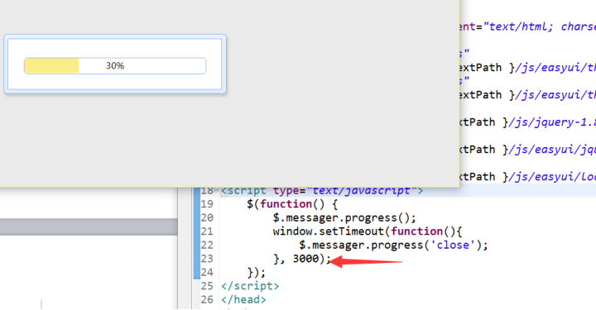Click the closing </head> tag
Screen dimensions: 596x310
tap(243, 300)
